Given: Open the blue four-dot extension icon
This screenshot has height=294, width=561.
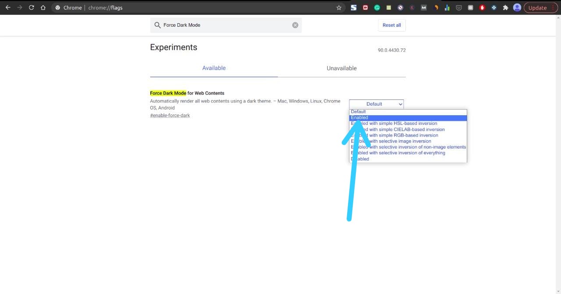Looking at the screenshot, I should [494, 7].
